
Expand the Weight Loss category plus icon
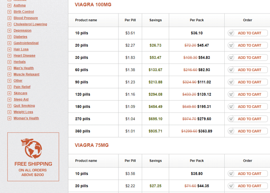point(9,112)
